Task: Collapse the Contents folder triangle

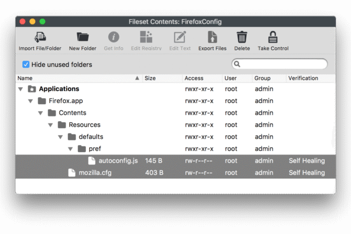Action: click(40, 113)
